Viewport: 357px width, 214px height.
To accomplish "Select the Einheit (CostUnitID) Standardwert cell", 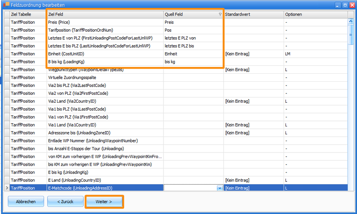I will tap(253, 54).
